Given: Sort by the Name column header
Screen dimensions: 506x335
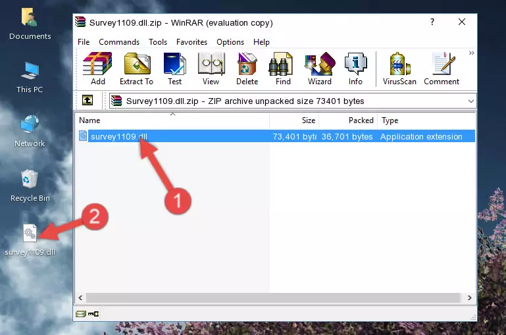Looking at the screenshot, I should [x=172, y=120].
